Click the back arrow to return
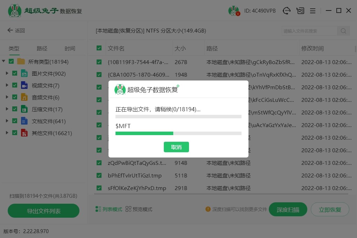Image resolution: width=357 pixels, height=238 pixels. [10, 30]
